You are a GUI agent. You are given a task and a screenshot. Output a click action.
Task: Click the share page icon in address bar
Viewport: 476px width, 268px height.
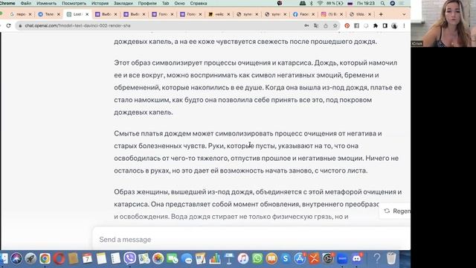pyautogui.click(x=326, y=26)
